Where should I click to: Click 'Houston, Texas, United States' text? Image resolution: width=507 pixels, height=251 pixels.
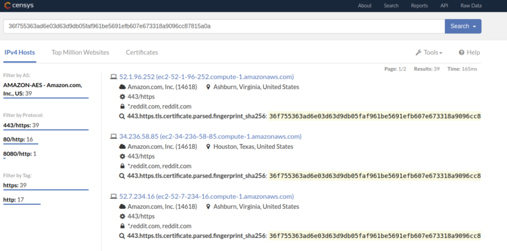pos(253,146)
